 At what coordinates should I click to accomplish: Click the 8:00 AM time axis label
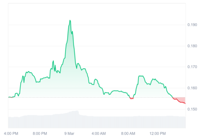128,133
